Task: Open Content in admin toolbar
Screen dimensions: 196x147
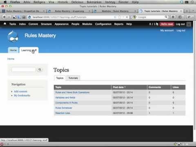Action: coord(33,24)
